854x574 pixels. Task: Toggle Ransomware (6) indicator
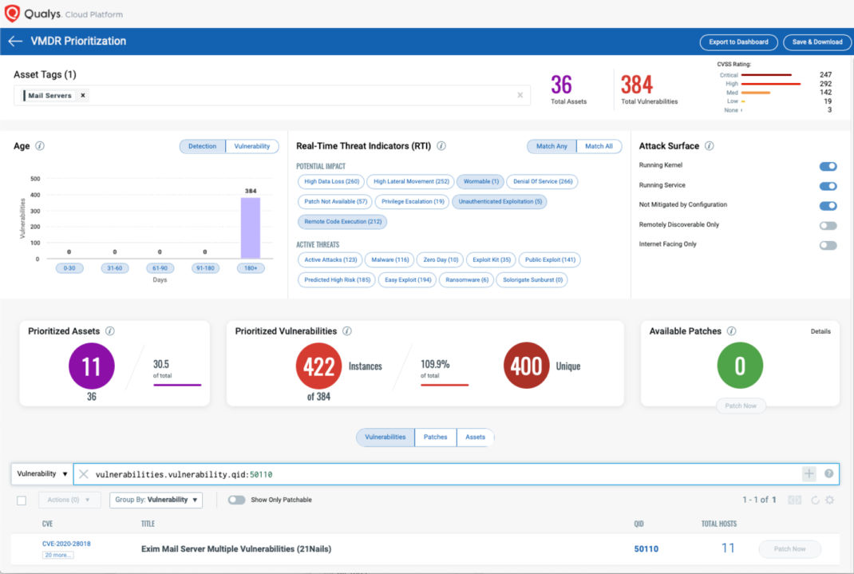click(467, 280)
